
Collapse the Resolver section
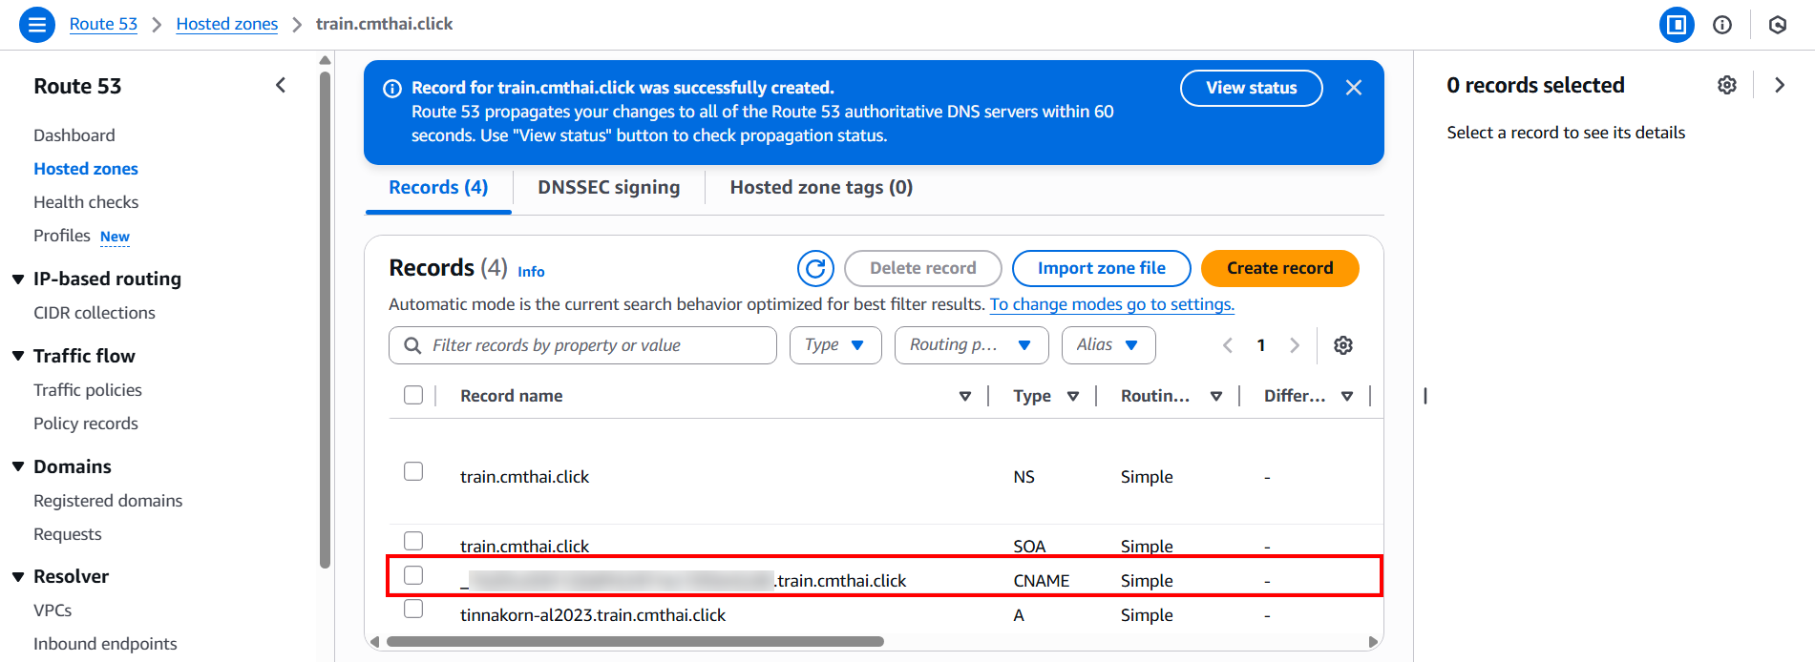18,576
